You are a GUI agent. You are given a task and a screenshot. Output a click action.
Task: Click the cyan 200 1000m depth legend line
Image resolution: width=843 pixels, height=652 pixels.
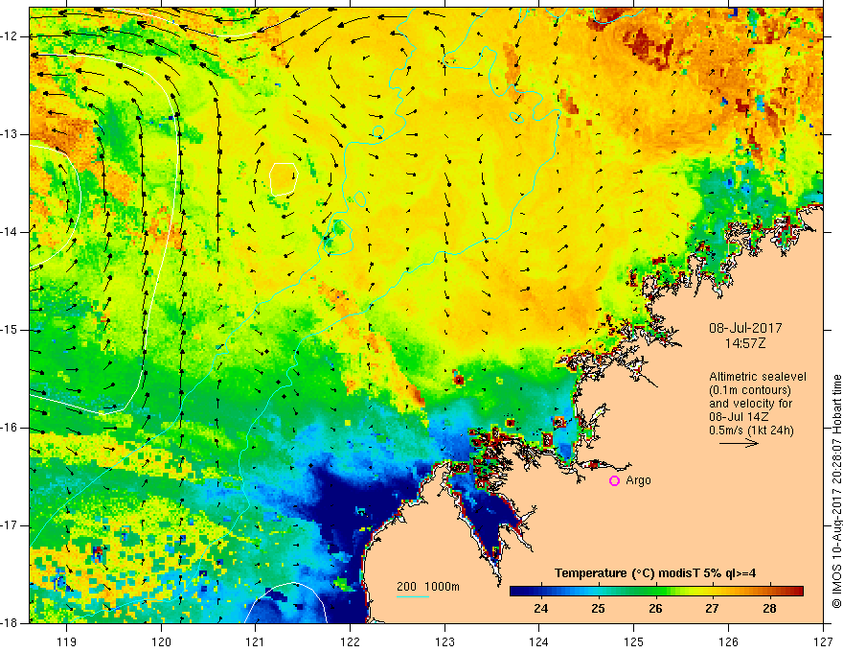pyautogui.click(x=413, y=596)
